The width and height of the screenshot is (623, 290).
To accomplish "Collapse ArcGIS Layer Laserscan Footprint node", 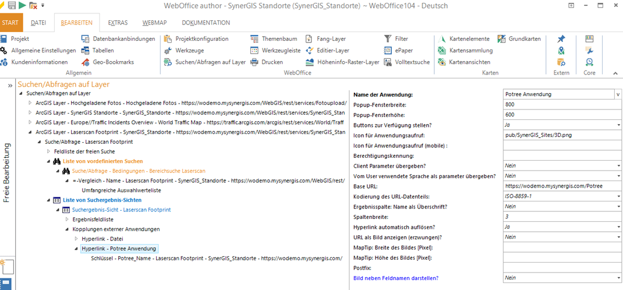I will pos(29,132).
